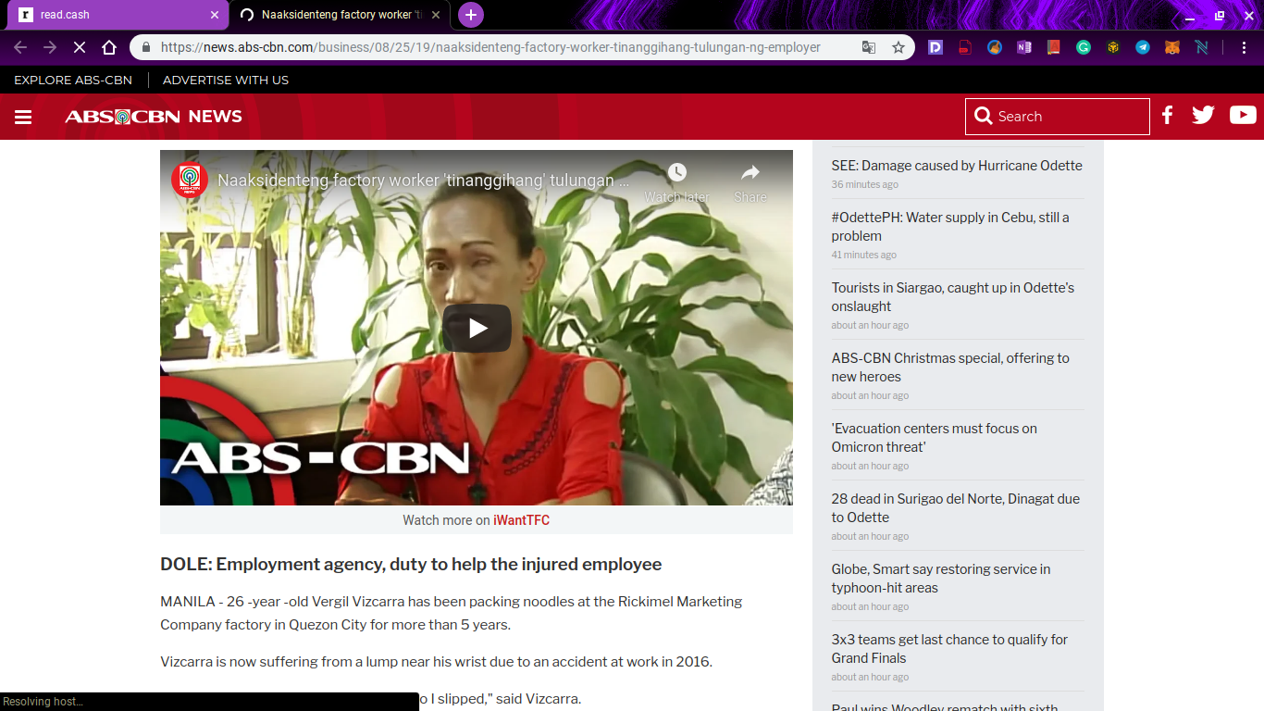The width and height of the screenshot is (1264, 711).
Task: Go back to the previous page
Action: [20, 47]
